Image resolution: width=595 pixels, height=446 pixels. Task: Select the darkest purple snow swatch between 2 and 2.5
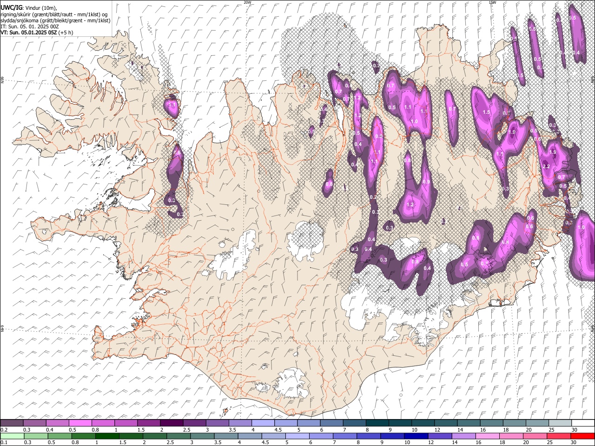click(x=172, y=423)
